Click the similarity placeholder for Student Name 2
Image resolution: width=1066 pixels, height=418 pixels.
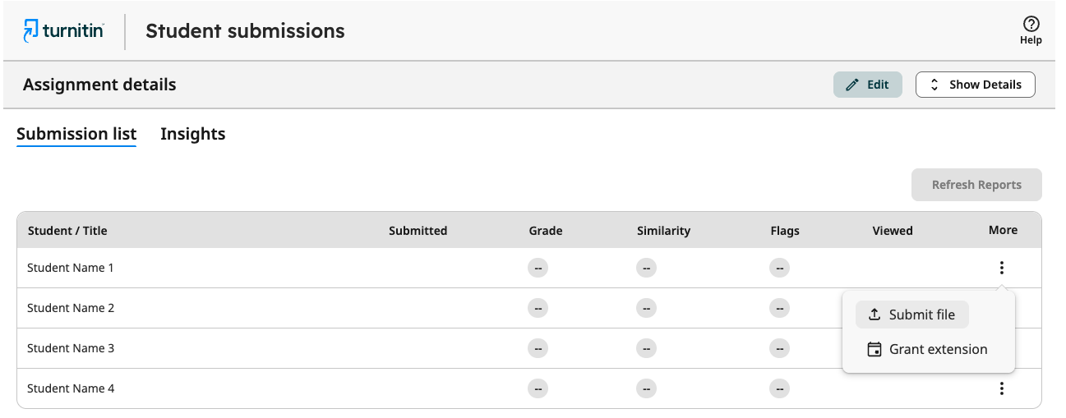[646, 308]
